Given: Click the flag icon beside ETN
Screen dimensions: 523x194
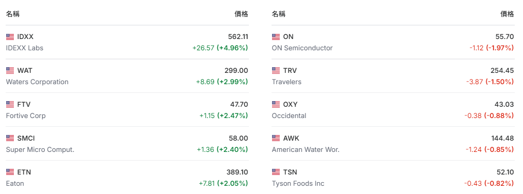Looking at the screenshot, I should tap(10, 172).
